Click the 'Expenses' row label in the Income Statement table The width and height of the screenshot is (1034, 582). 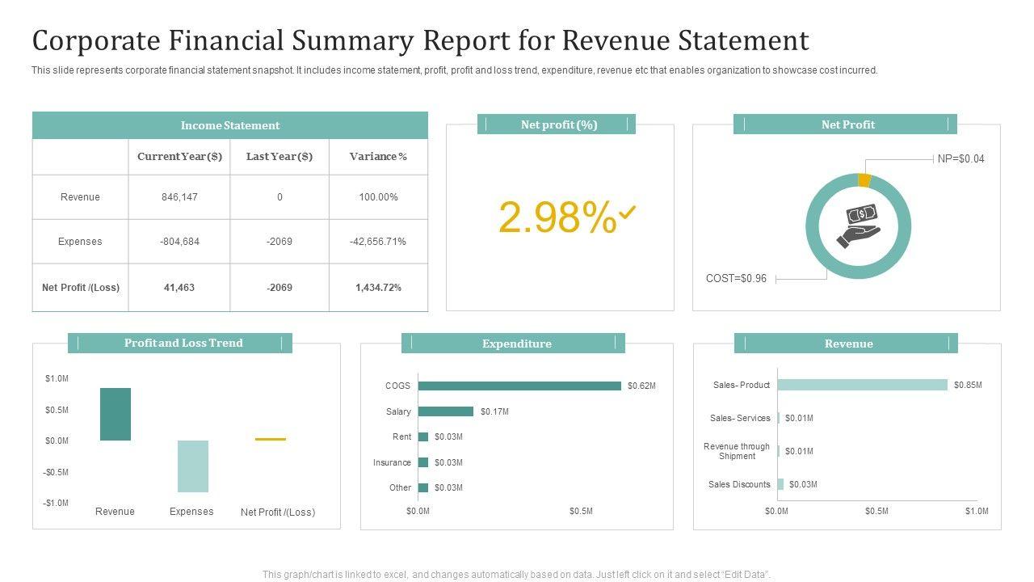80,242
